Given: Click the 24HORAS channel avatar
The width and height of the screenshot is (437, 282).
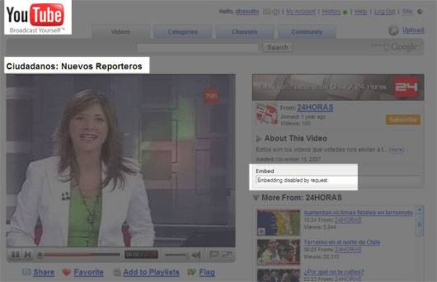Looking at the screenshot, I should [x=267, y=114].
